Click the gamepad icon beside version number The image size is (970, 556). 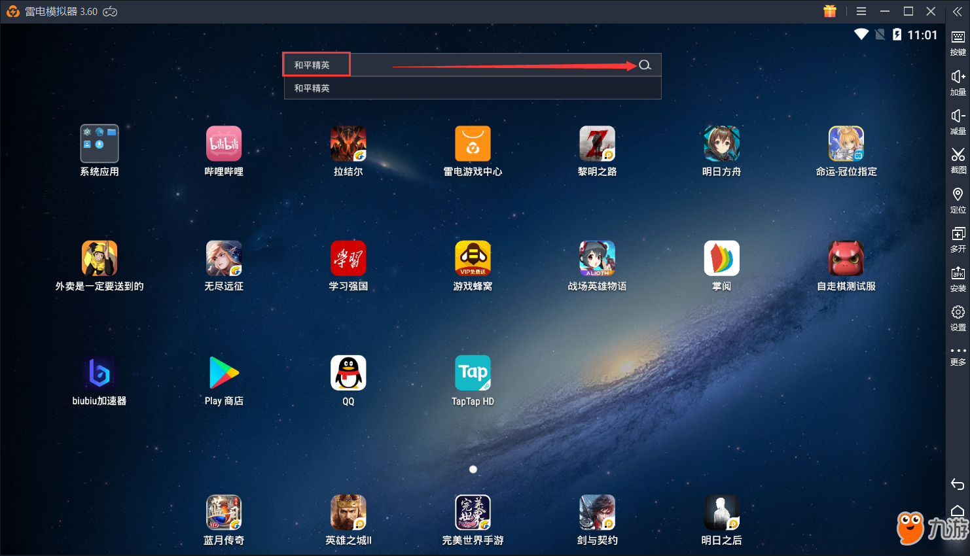pos(111,12)
